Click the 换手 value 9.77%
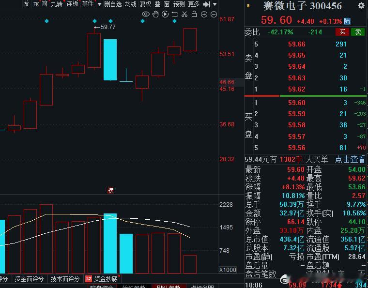This screenshot has height=288, width=368. [356, 204]
